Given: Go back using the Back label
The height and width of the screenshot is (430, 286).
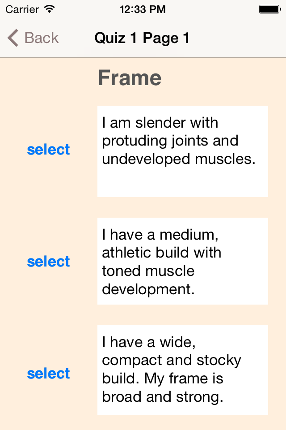Looking at the screenshot, I should click(42, 38).
